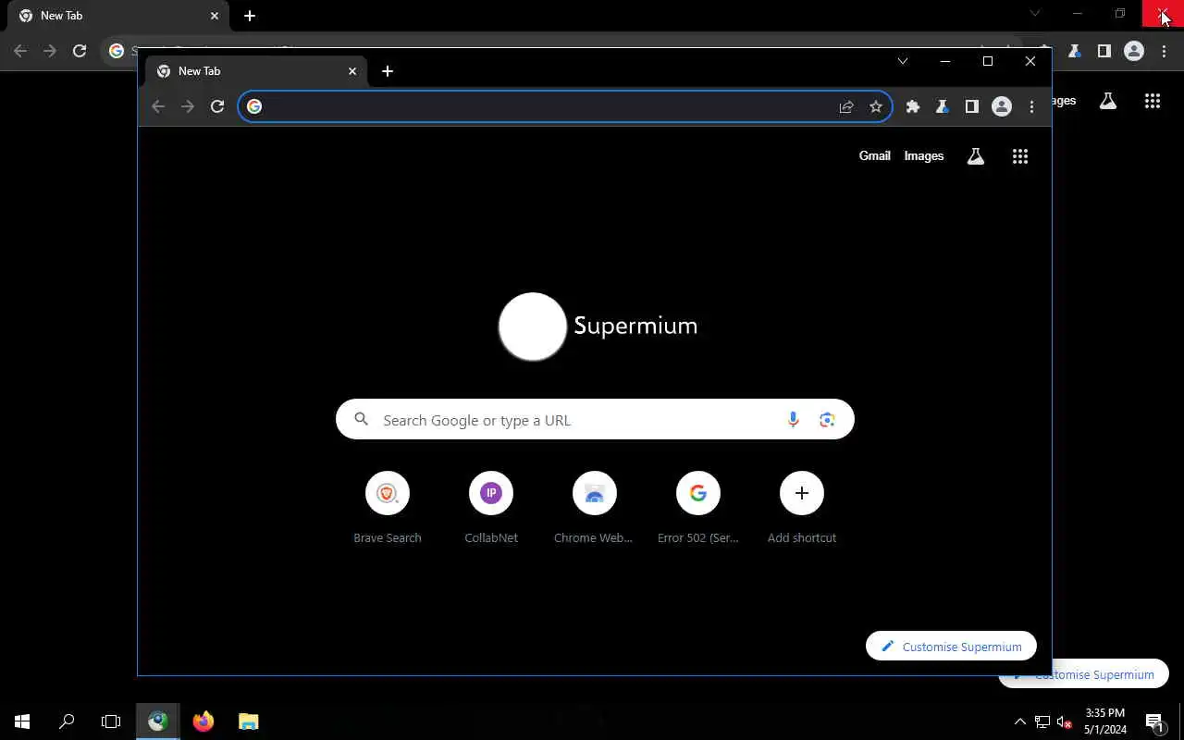The image size is (1184, 740).
Task: Open tab search chevron in background window
Action: 1035,13
